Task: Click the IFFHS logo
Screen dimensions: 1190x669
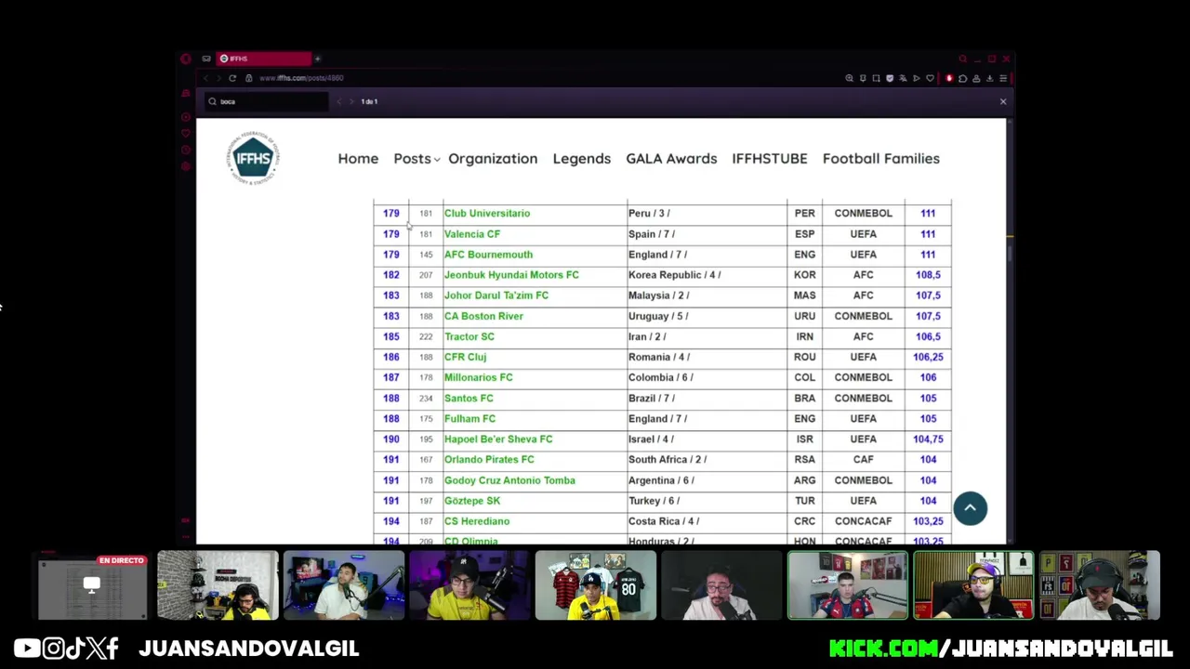Action: [253, 158]
